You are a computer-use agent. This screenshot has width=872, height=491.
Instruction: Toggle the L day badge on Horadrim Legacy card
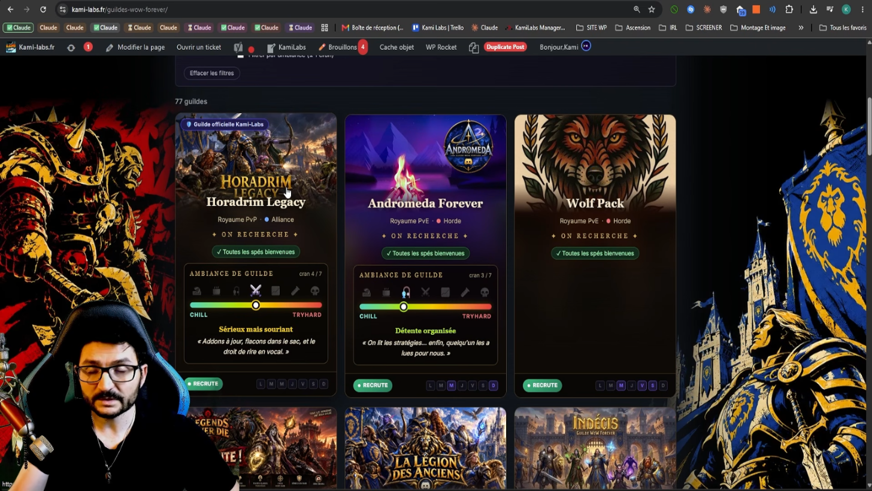click(261, 384)
